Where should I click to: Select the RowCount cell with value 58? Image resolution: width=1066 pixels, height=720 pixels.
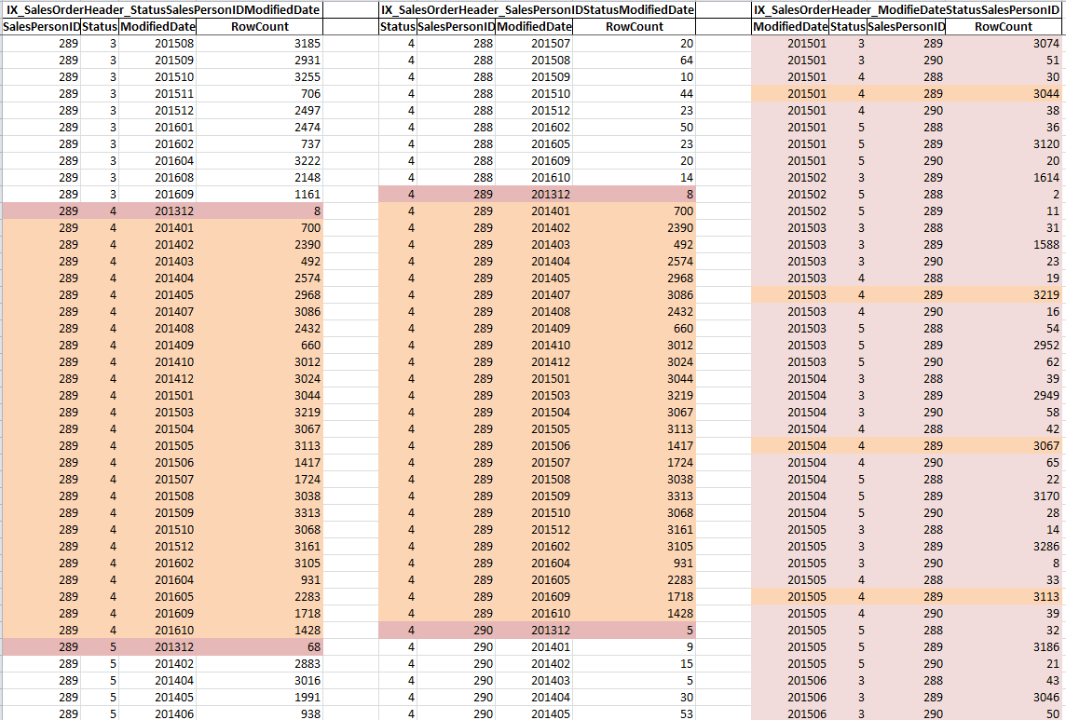[x=1004, y=412]
